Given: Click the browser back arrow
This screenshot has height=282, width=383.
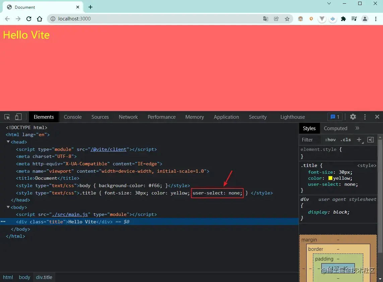Looking at the screenshot, I should point(7,19).
